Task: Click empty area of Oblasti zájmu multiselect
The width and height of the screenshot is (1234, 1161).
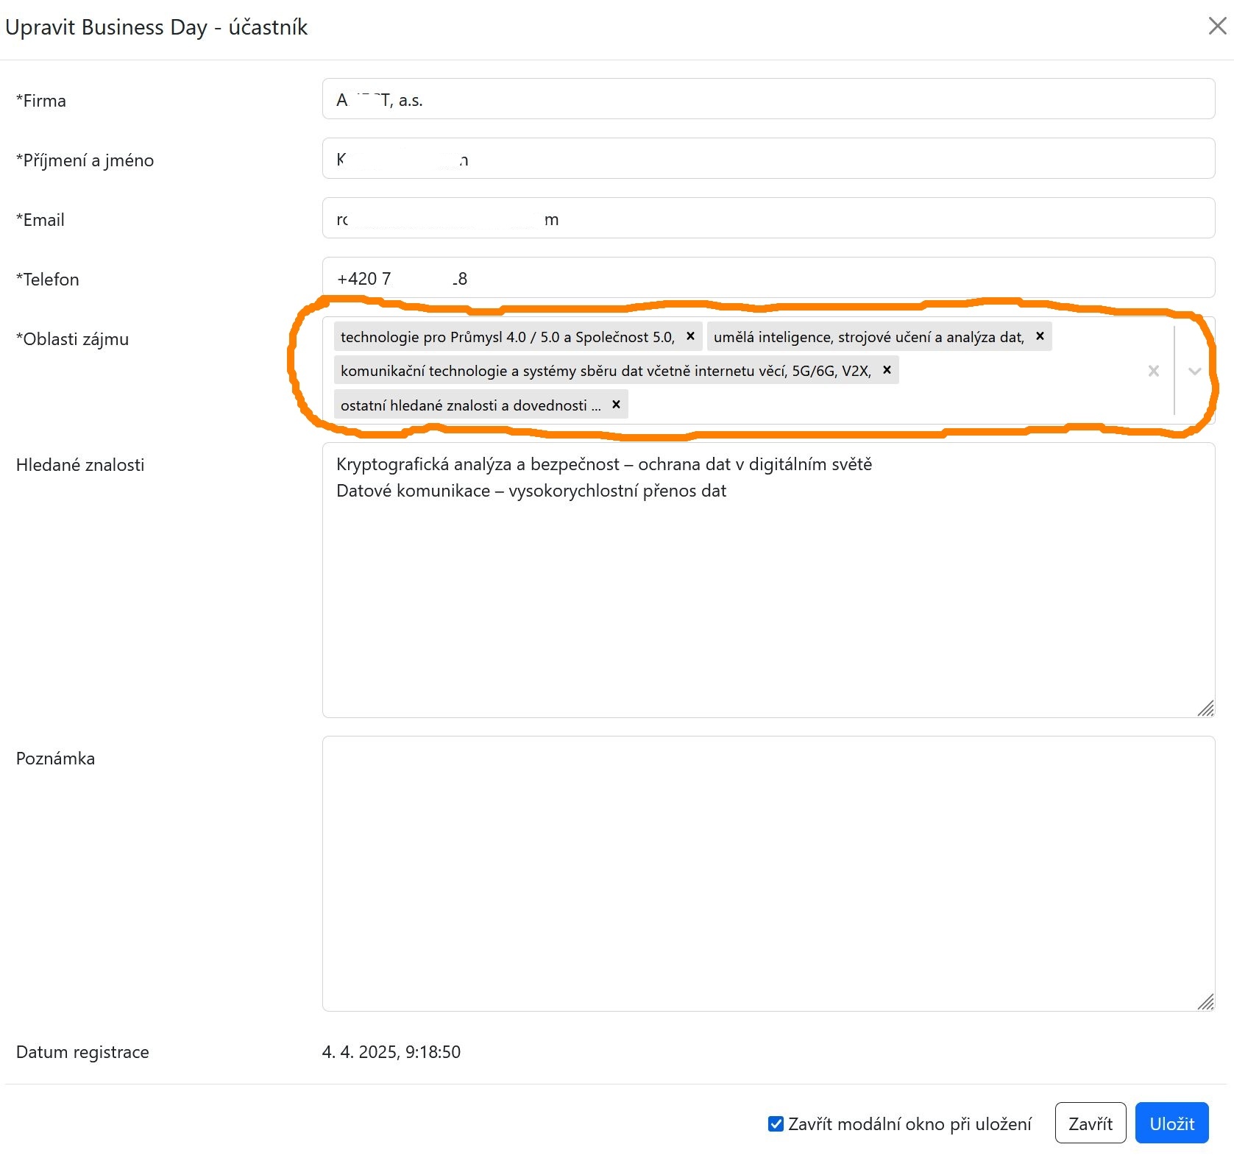Action: (883, 404)
